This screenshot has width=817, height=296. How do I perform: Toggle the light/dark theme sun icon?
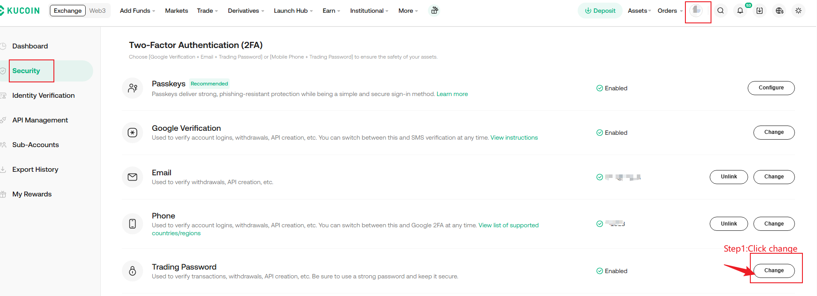(x=798, y=11)
